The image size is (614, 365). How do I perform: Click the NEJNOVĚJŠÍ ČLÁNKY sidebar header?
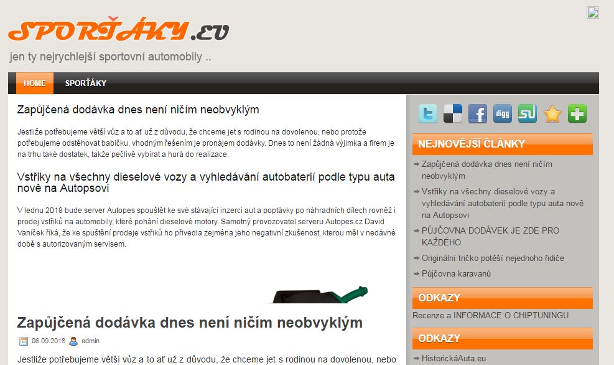coord(503,144)
